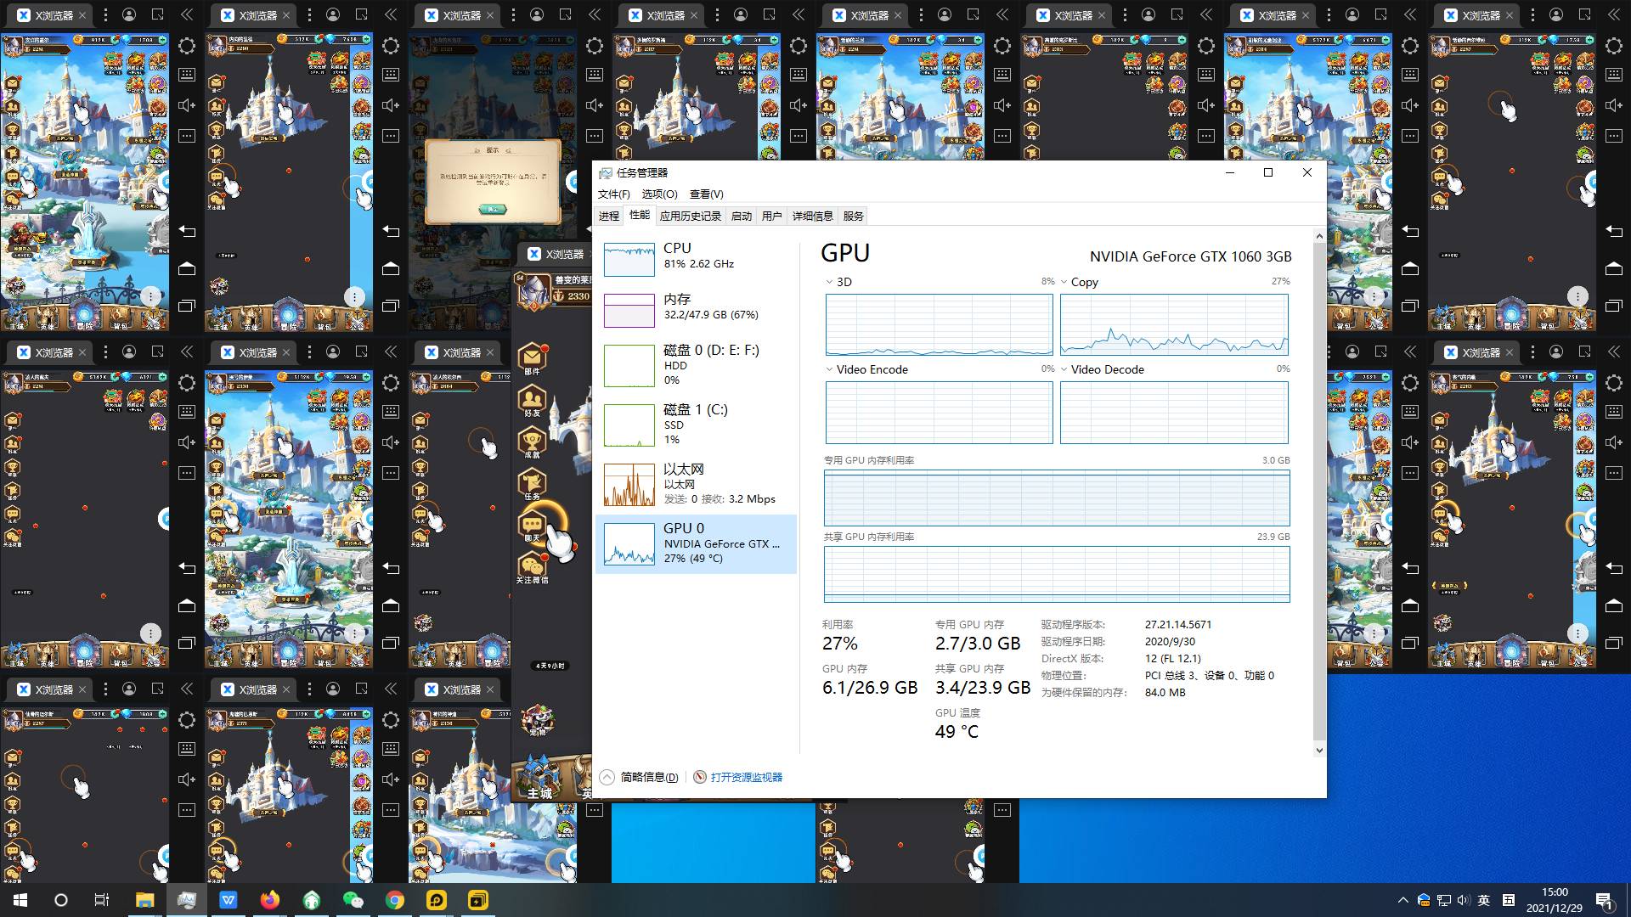
Task: Show hidden system tray icons
Action: pyautogui.click(x=1402, y=900)
